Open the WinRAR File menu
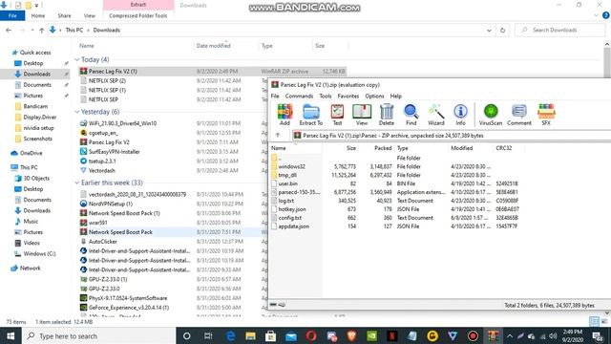The height and width of the screenshot is (344, 611). coord(275,96)
